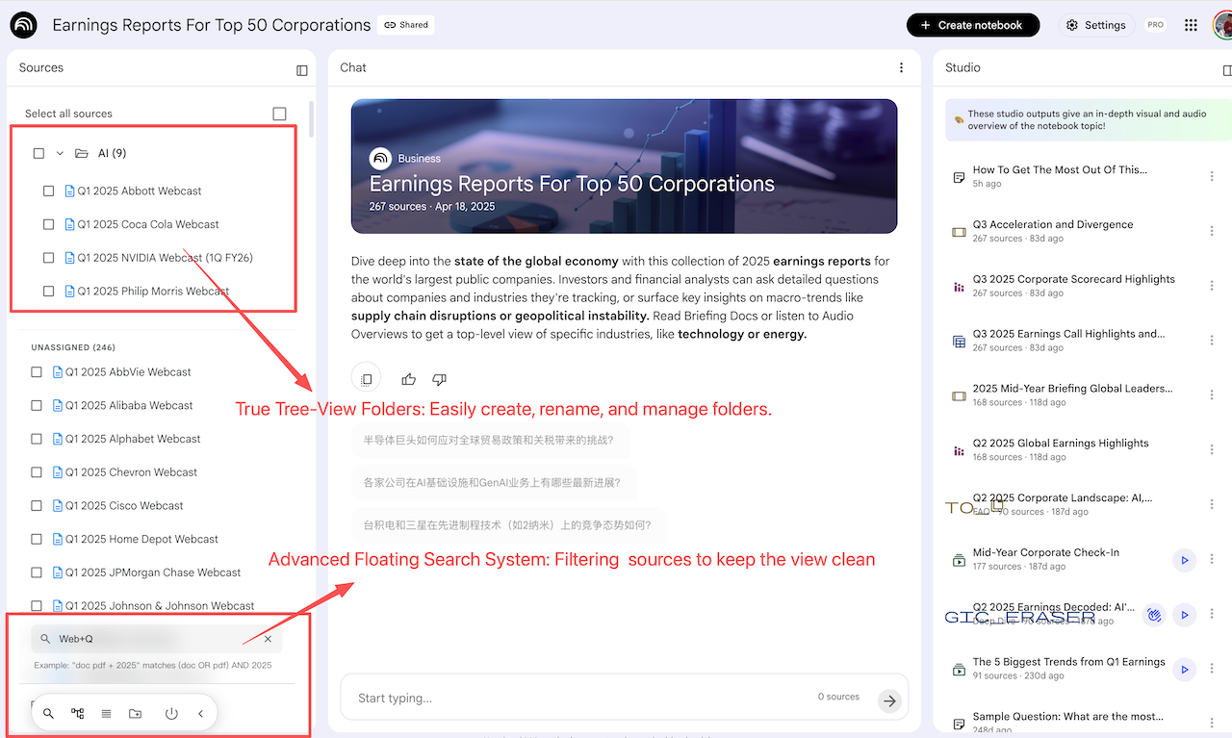Check Q1 2025 Cisco Webcast

pyautogui.click(x=37, y=506)
